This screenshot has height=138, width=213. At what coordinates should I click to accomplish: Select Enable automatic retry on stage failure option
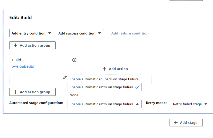101,87
